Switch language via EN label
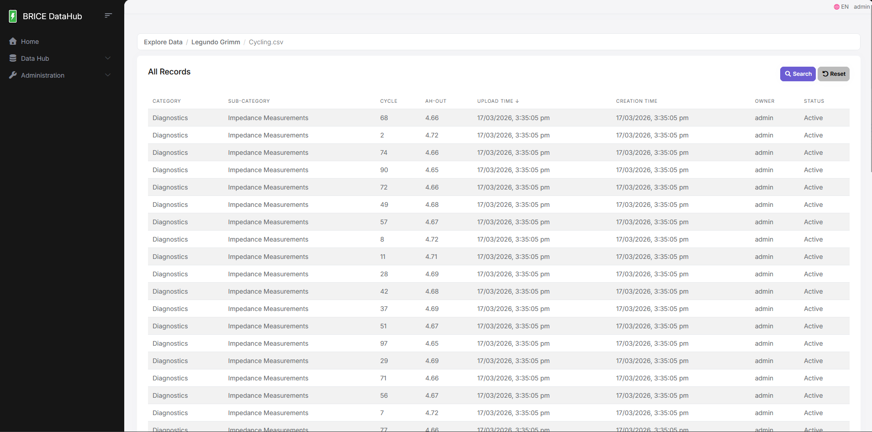872x432 pixels. (845, 7)
